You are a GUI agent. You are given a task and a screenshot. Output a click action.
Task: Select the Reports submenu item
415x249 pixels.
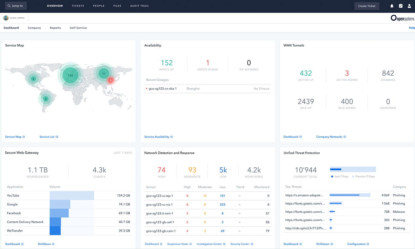click(x=55, y=28)
